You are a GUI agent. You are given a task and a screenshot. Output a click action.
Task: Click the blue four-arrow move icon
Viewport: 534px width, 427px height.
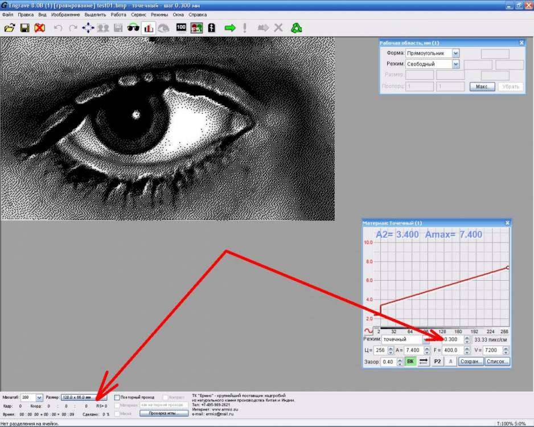(x=88, y=27)
